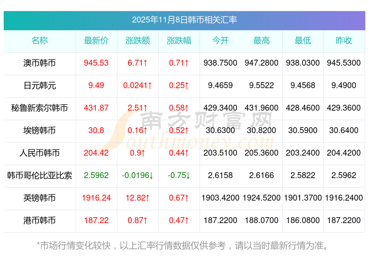
Task: Select low value 938.0300
Action: (x=303, y=63)
